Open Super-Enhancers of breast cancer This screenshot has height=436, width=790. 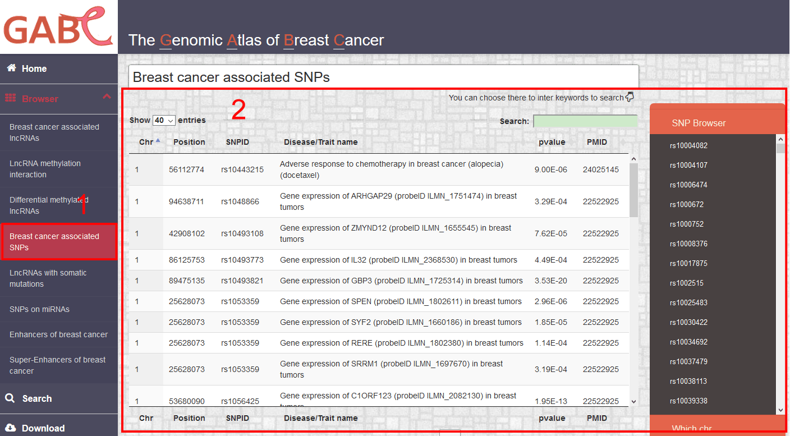[59, 365]
